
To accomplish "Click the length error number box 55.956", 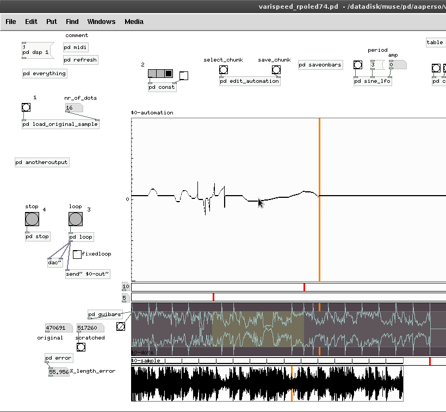I will pos(59,372).
